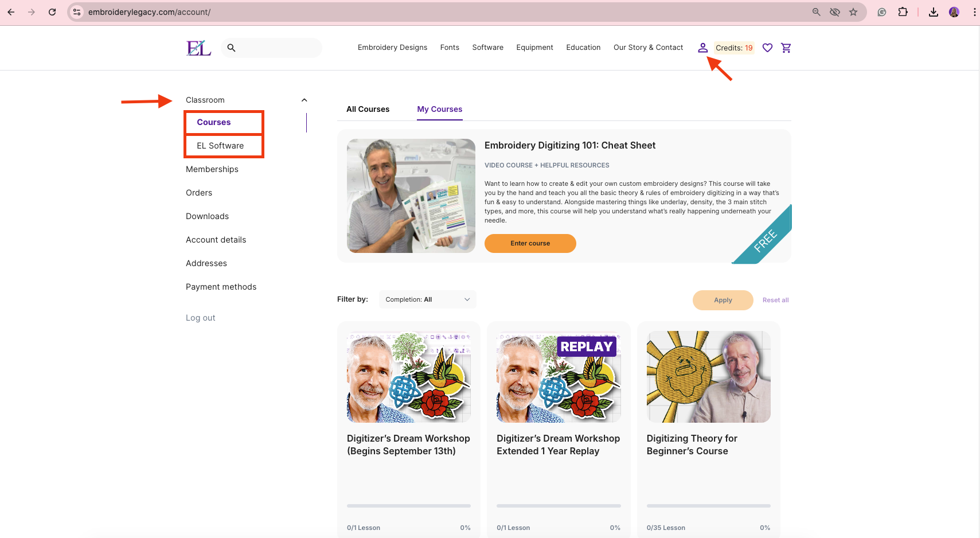Open the Digitizing Theory sun thumbnail
Image resolution: width=980 pixels, height=538 pixels.
tap(709, 377)
